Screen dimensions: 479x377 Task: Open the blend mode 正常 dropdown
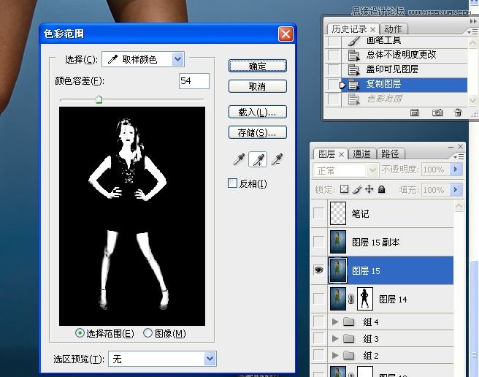[x=345, y=170]
